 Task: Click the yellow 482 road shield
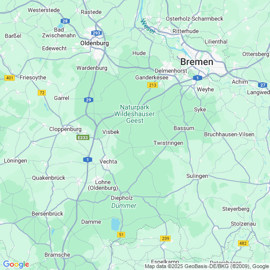[243, 243]
